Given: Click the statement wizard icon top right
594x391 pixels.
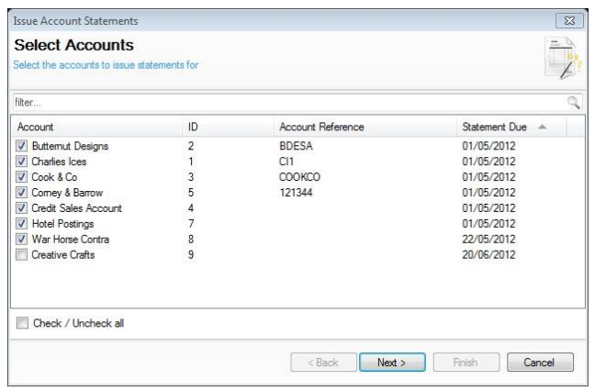Looking at the screenshot, I should pos(558,55).
